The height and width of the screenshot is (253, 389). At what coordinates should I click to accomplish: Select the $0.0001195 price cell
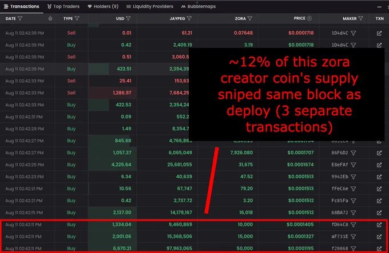click(301, 248)
